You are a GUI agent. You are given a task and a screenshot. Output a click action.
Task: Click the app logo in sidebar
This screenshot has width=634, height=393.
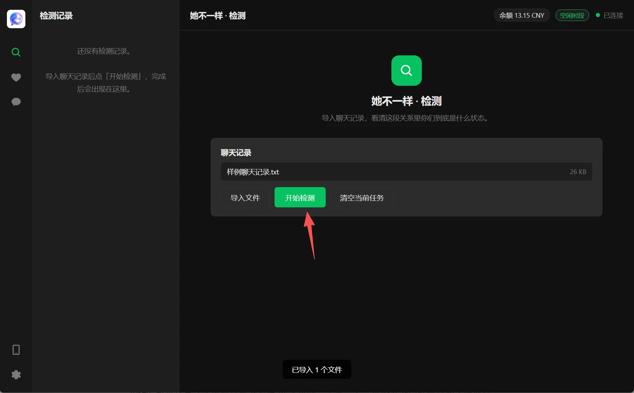(16, 19)
